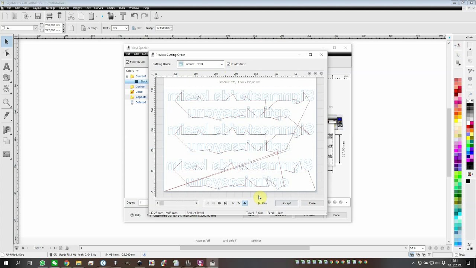476x268 pixels.
Task: Open Chrome from the taskbar
Action: pyautogui.click(x=67, y=263)
